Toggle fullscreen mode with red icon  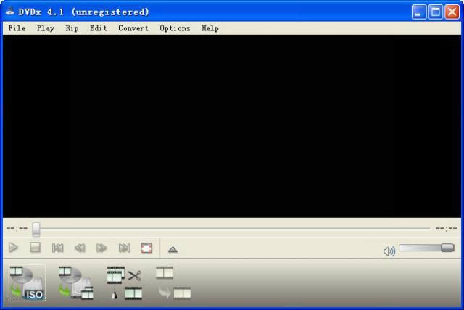coord(146,248)
